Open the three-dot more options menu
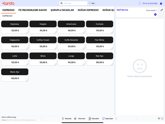 click(x=116, y=119)
